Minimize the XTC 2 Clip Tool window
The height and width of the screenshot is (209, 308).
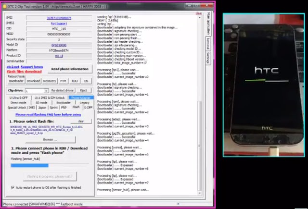pos(189,6)
